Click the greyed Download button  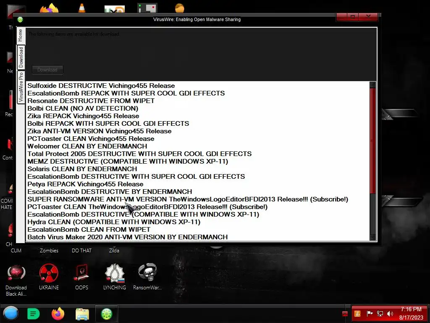[x=47, y=70]
